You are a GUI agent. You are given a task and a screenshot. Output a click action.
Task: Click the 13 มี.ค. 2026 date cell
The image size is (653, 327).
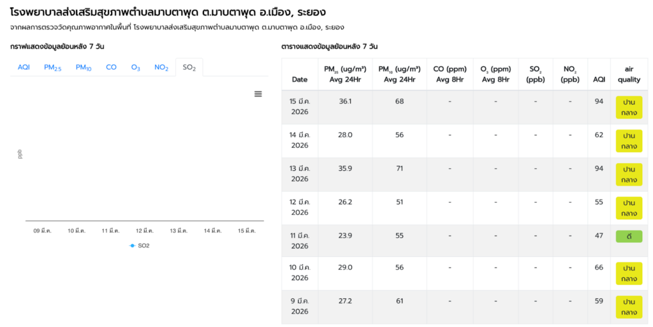click(300, 173)
